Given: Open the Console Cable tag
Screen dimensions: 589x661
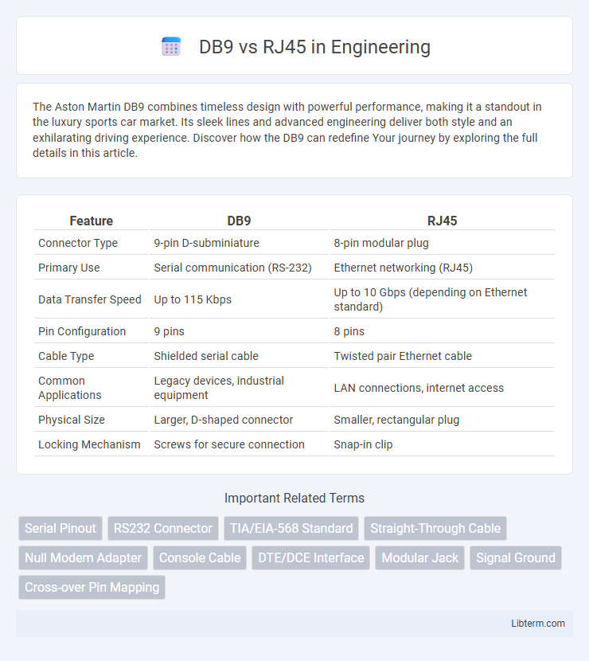Looking at the screenshot, I should (200, 557).
